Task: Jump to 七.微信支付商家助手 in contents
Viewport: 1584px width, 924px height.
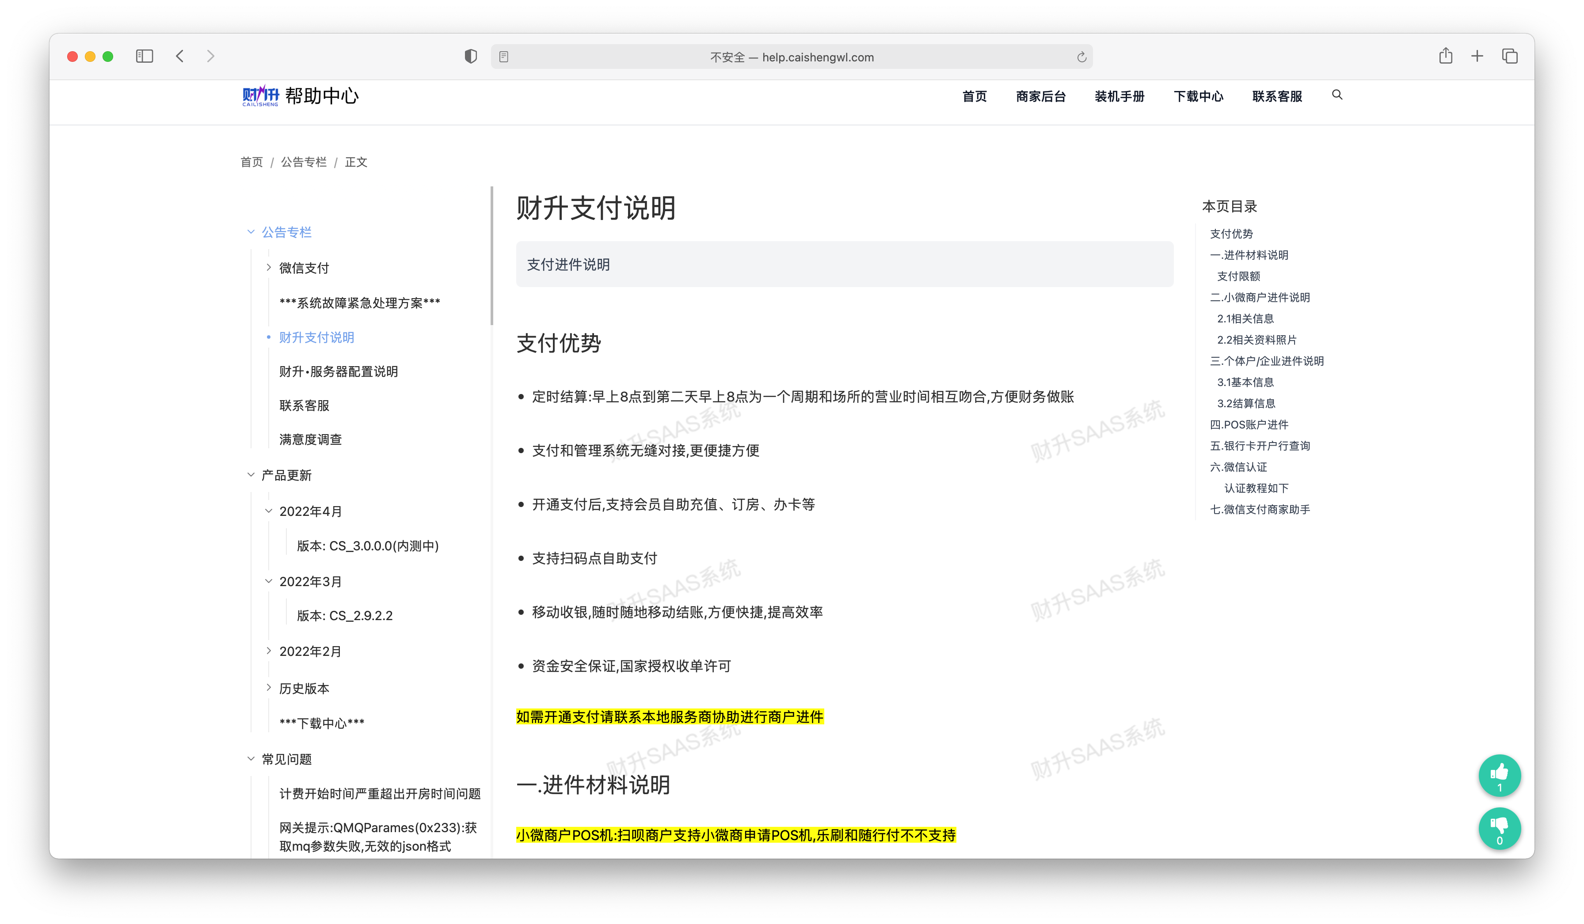Action: pyautogui.click(x=1260, y=509)
